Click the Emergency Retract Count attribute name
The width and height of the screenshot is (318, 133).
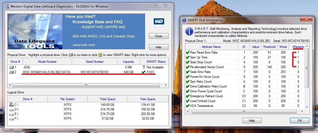[206, 96]
